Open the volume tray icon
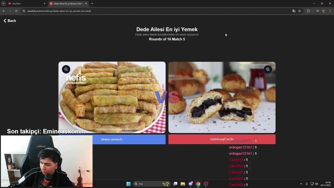 [317, 184]
